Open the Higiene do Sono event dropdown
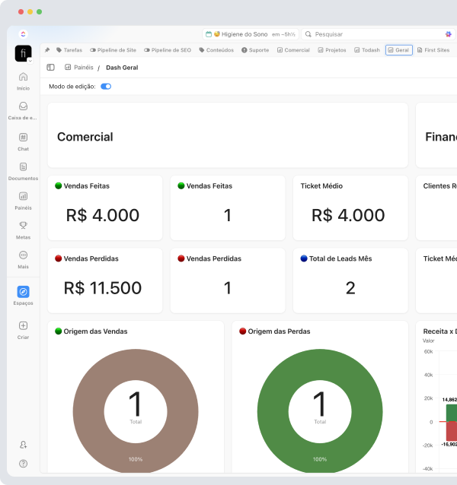 click(x=251, y=34)
